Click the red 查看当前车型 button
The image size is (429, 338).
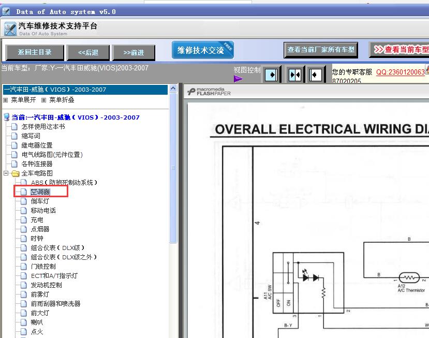[399, 50]
